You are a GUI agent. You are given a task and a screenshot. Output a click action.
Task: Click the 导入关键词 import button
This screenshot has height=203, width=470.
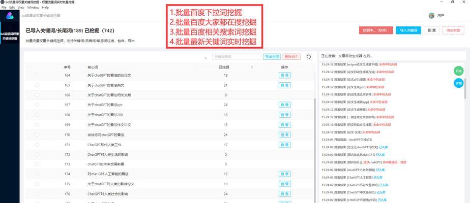408,30
